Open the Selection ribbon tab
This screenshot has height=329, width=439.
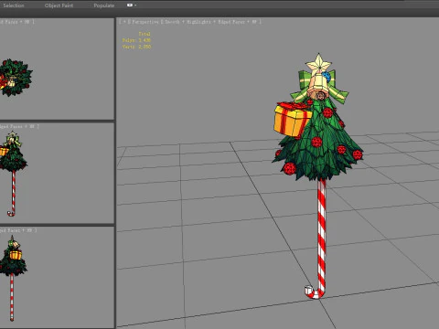[x=14, y=5]
